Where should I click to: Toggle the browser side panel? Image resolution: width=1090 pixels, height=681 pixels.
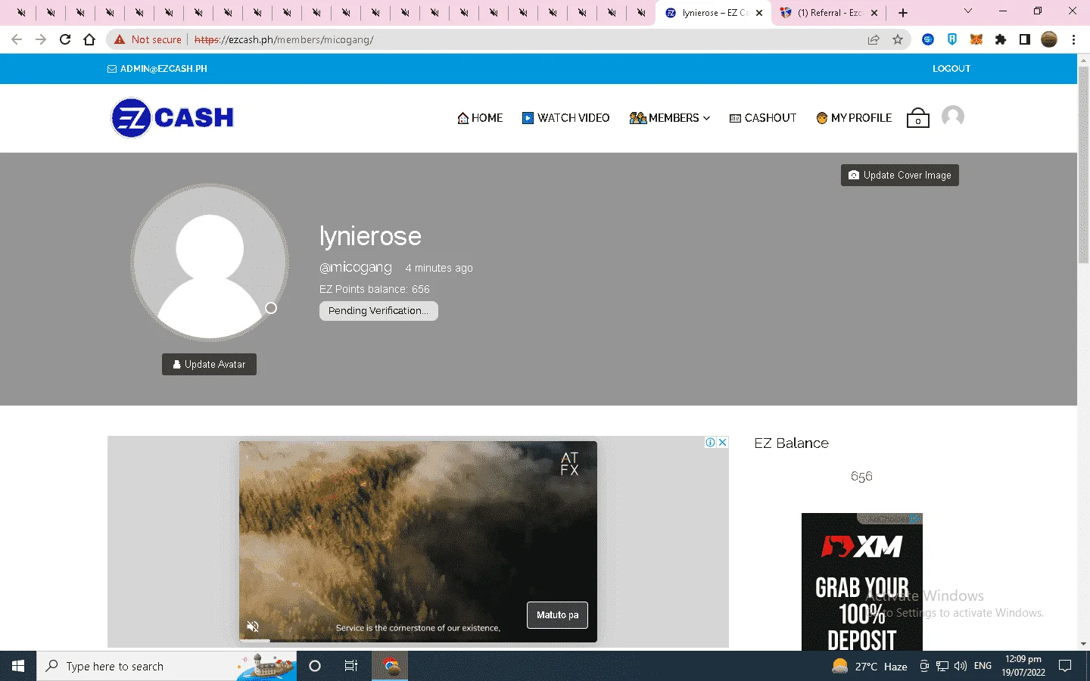(1025, 39)
